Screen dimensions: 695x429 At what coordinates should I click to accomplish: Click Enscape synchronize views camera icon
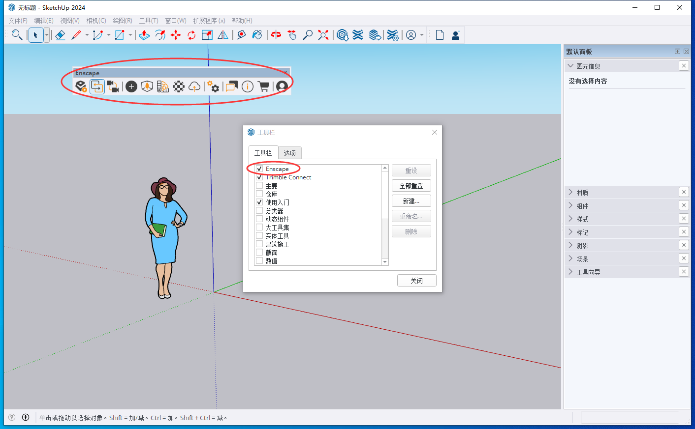[113, 87]
